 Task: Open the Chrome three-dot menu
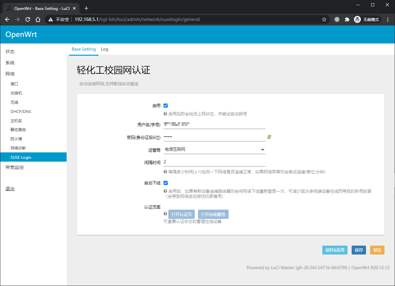tap(388, 19)
